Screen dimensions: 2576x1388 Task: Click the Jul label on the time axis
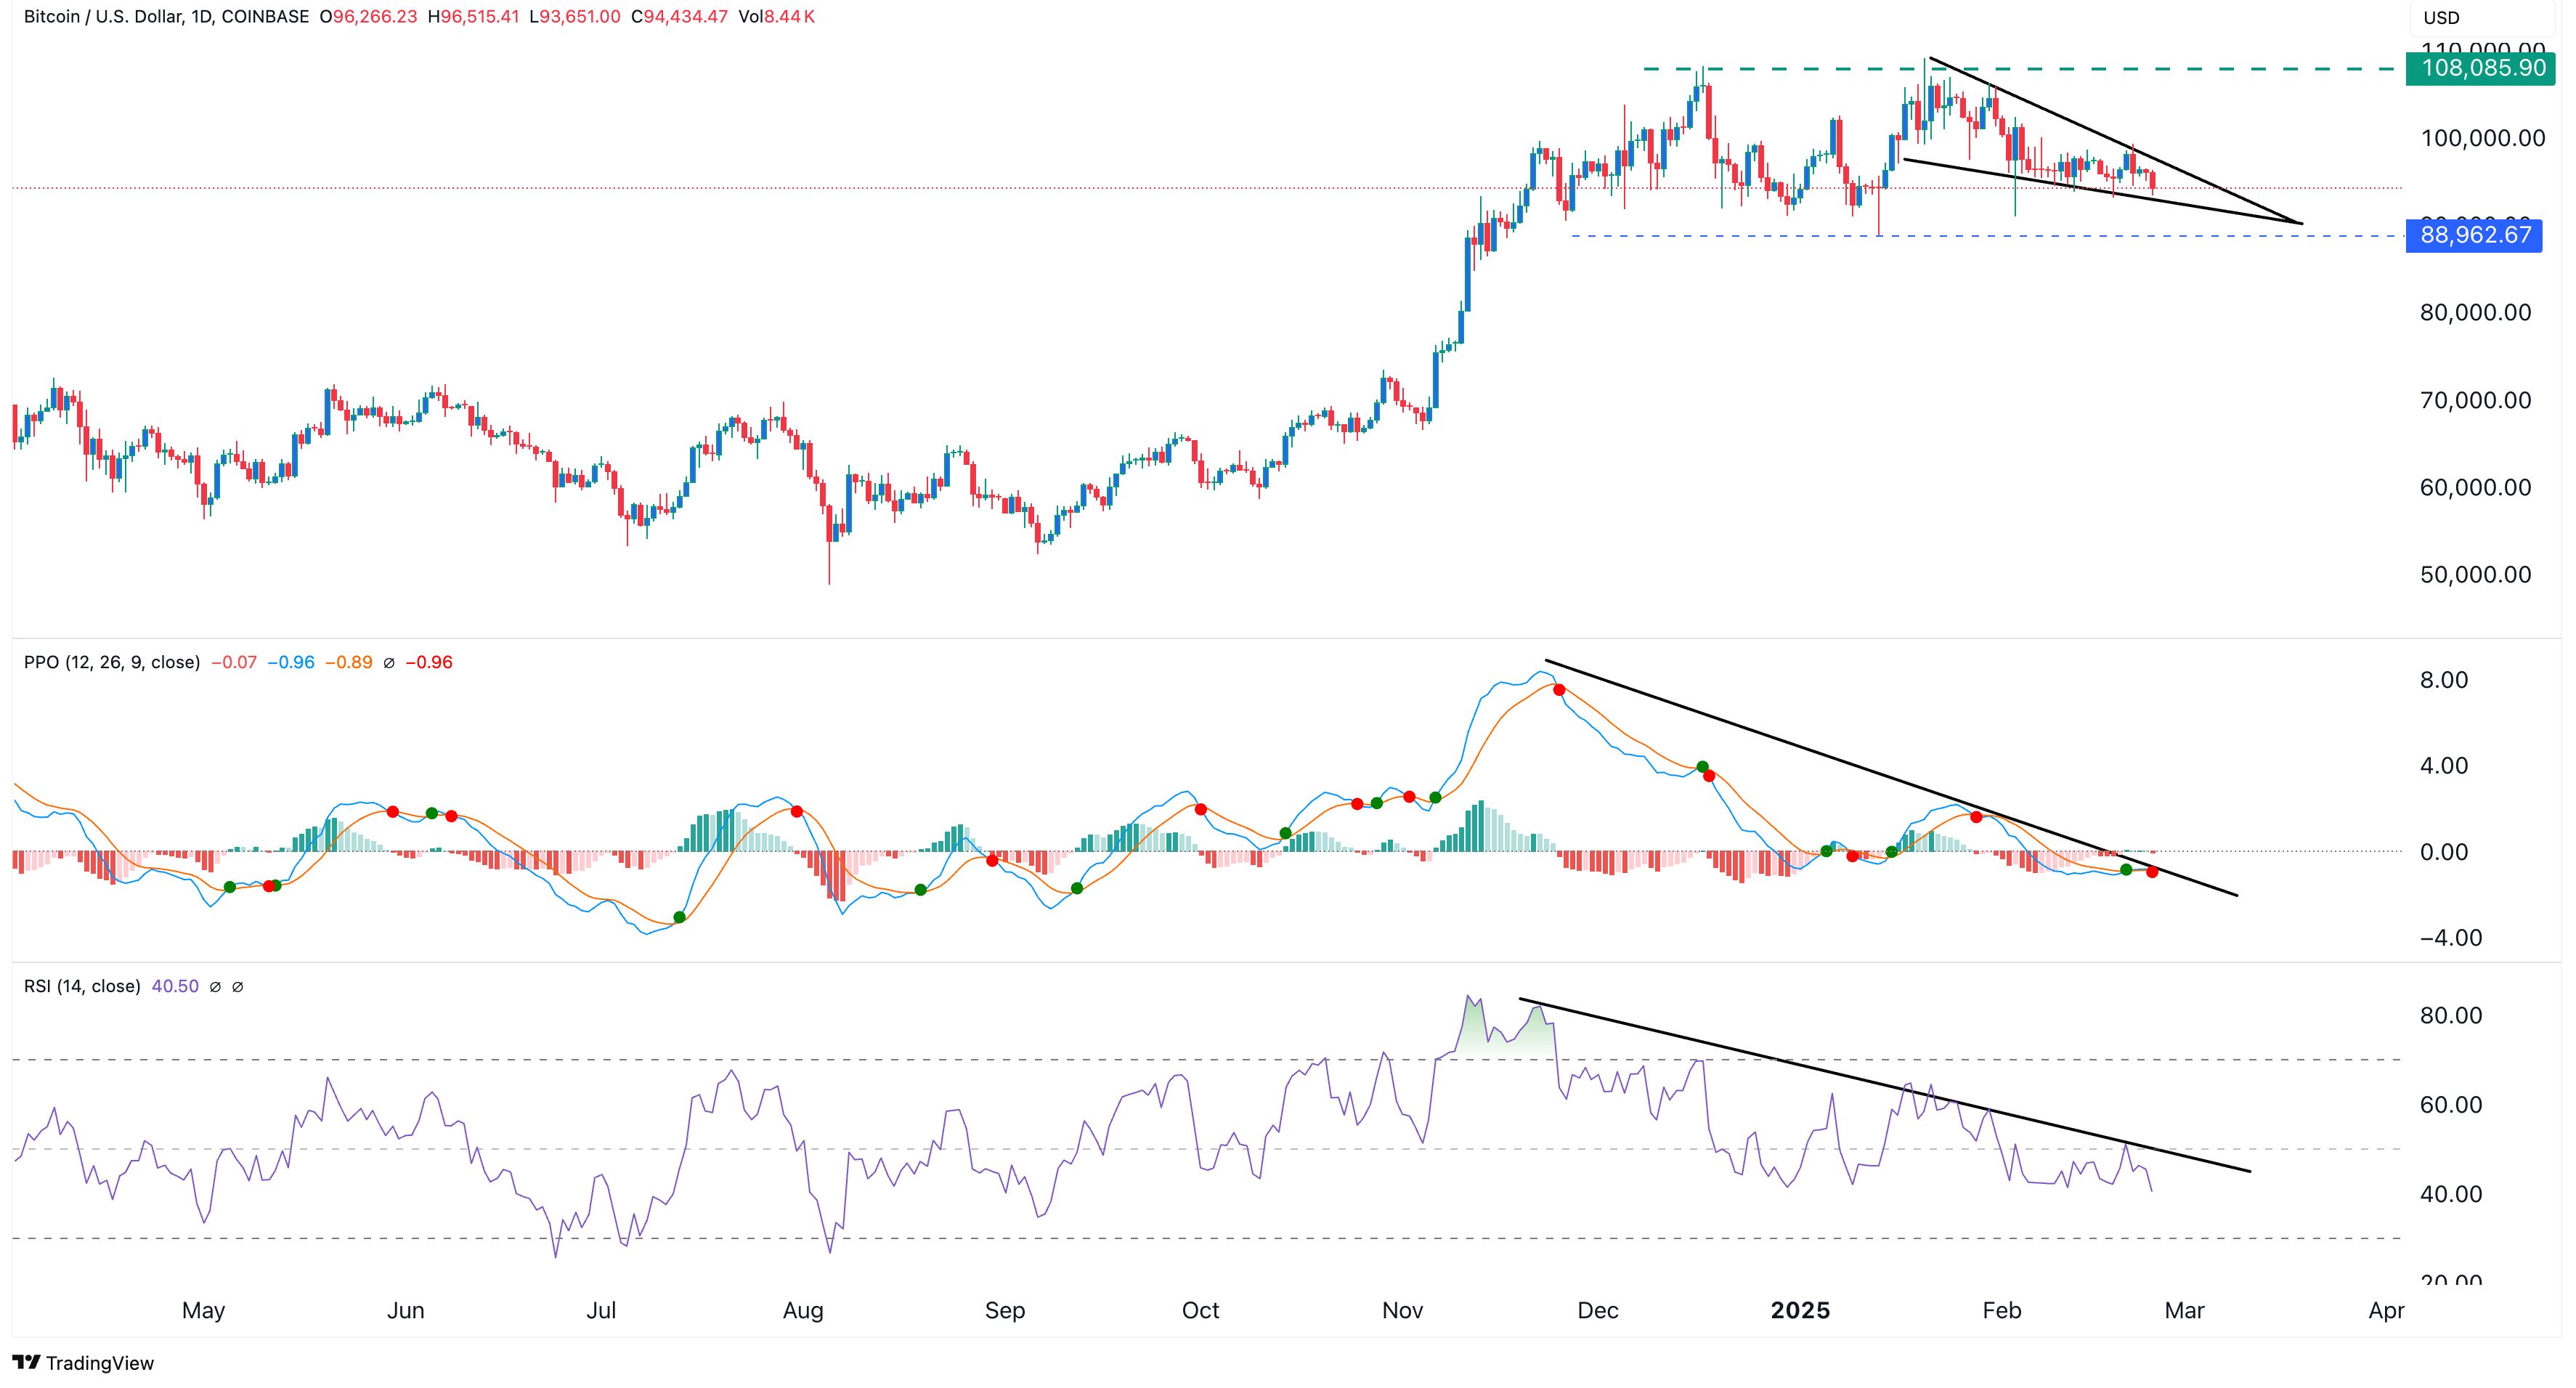tap(601, 1311)
